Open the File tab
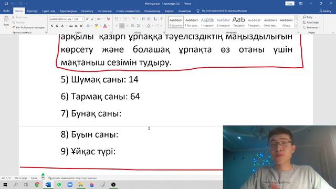 click(x=6, y=10)
